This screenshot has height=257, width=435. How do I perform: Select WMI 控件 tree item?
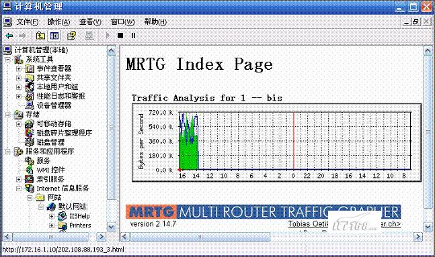pyautogui.click(x=50, y=170)
